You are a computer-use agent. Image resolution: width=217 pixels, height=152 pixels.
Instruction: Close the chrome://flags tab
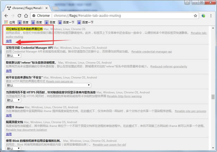click(x=46, y=8)
